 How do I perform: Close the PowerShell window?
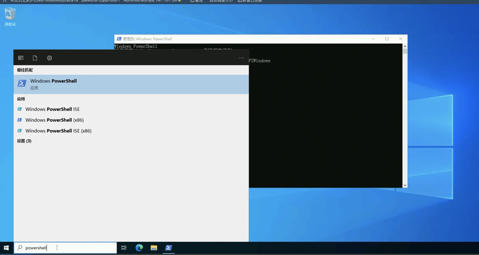click(401, 39)
